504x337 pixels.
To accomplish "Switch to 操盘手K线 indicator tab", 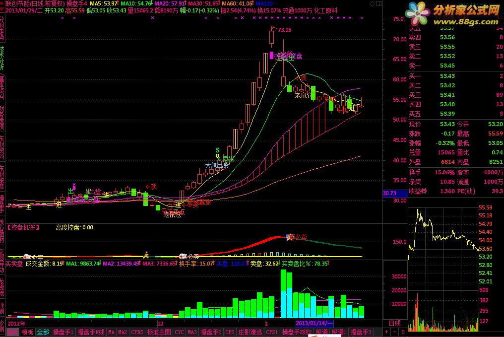I will pos(91,332).
